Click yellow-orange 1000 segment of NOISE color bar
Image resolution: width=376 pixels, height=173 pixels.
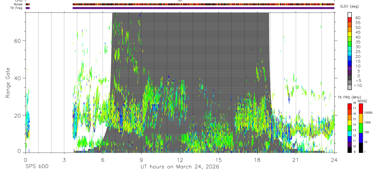(x=361, y=118)
